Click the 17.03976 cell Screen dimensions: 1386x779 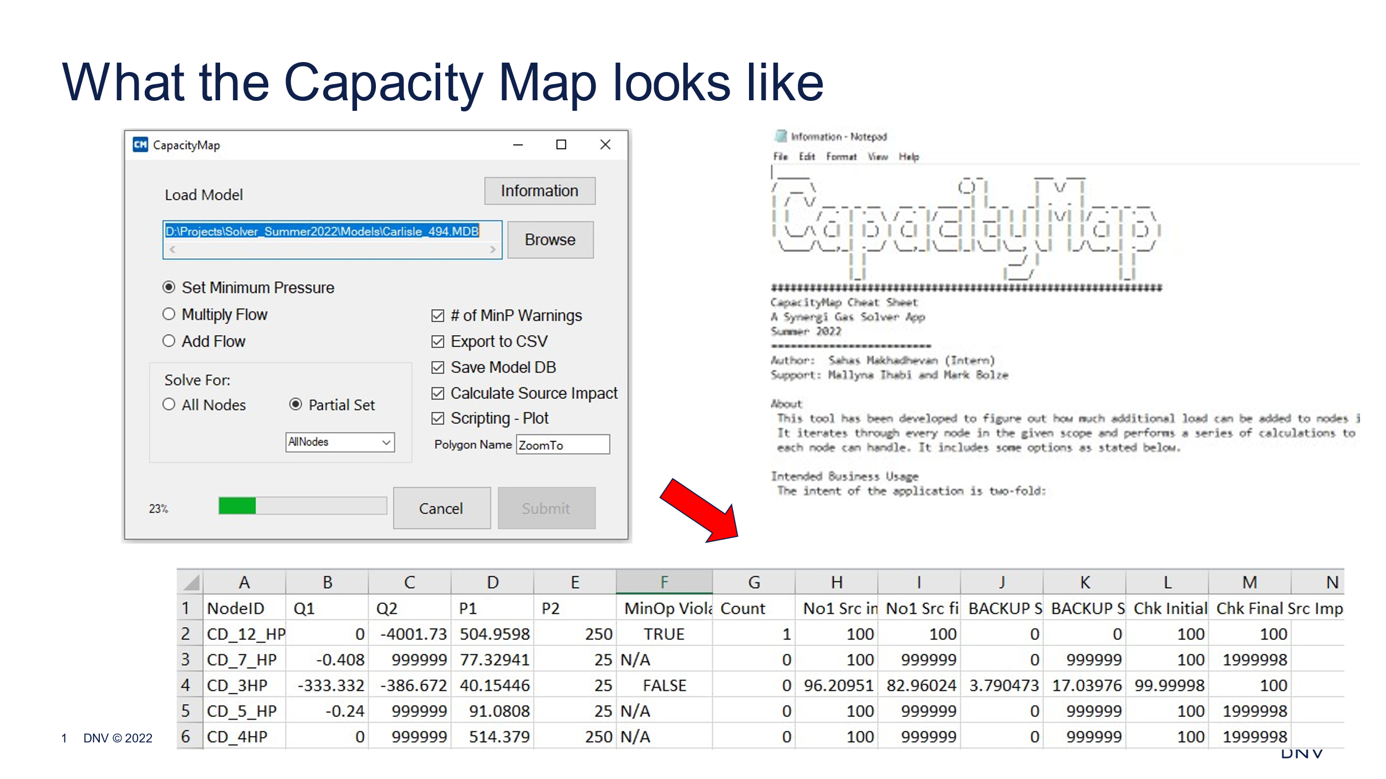click(1085, 685)
